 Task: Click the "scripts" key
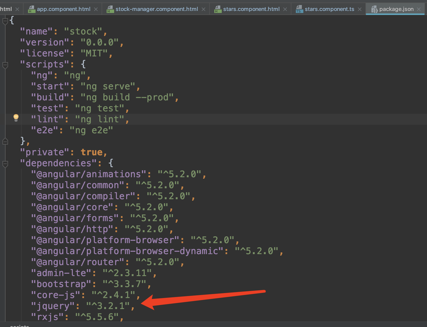click(45, 64)
